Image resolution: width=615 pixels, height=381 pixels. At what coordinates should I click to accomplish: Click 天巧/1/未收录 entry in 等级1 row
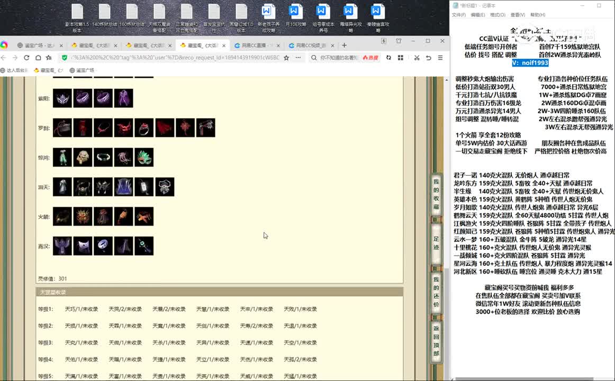click(81, 309)
